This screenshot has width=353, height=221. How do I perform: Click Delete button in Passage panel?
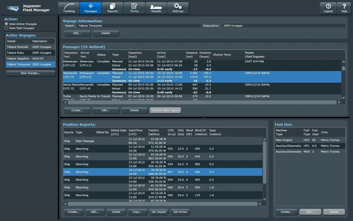click(x=134, y=110)
